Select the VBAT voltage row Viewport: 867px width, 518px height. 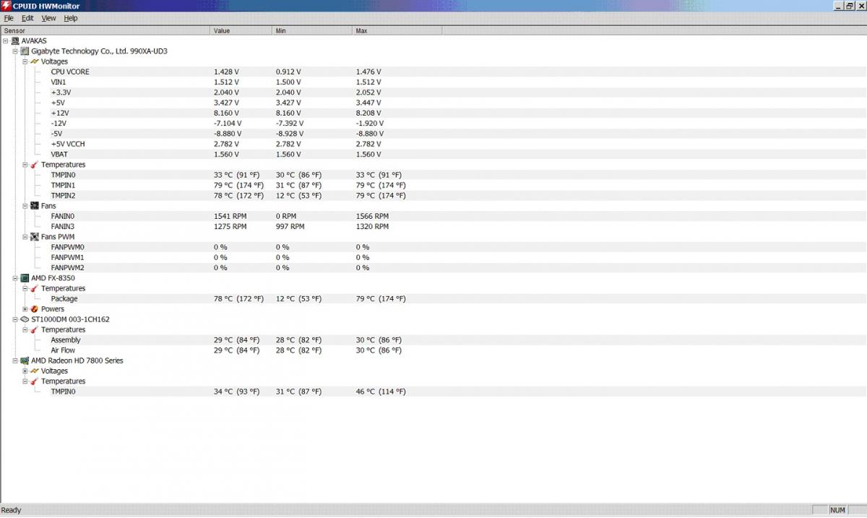[433, 155]
